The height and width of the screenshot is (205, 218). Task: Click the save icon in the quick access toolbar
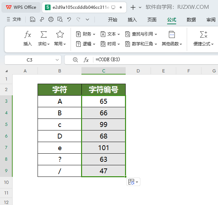[x=33, y=19]
